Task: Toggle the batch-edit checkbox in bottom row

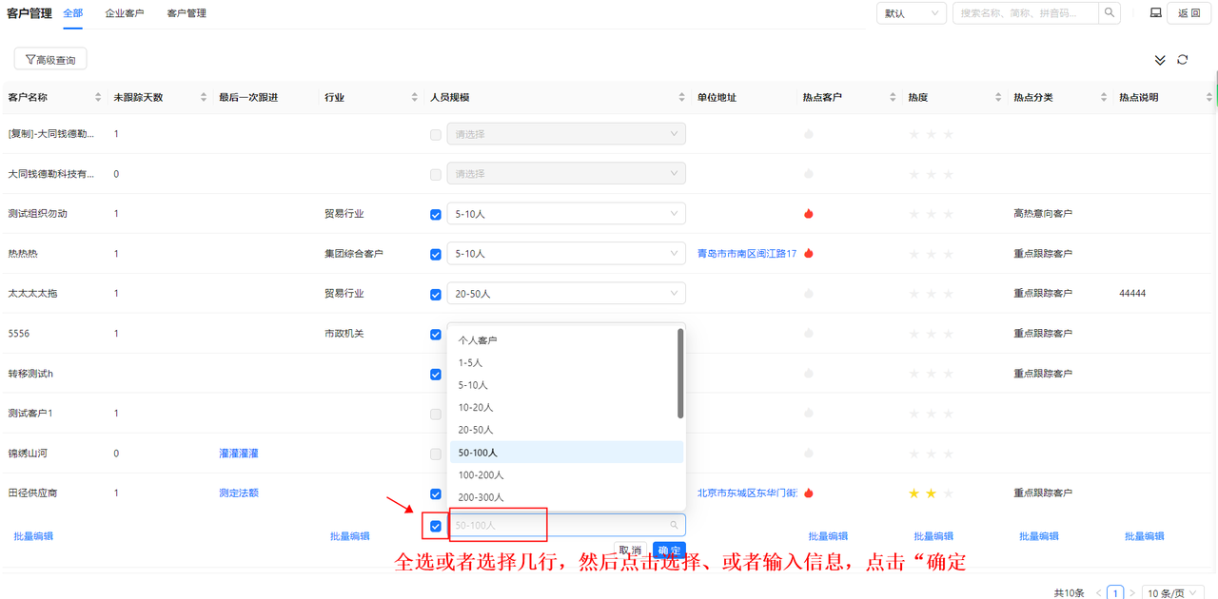Action: pos(436,526)
